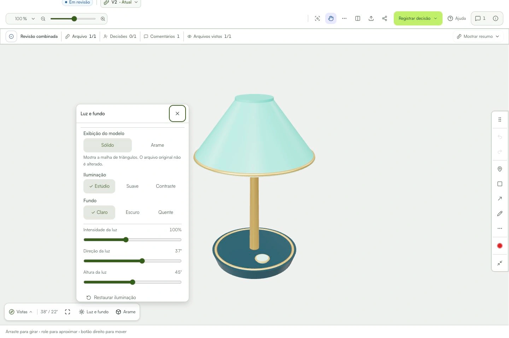
Task: Adjust the Direção da luz slider
Action: click(133, 261)
